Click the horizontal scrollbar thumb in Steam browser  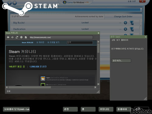tap(29, 87)
